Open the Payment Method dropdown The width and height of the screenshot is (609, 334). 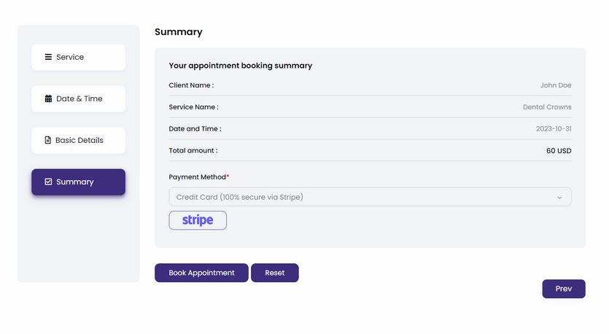tap(370, 197)
